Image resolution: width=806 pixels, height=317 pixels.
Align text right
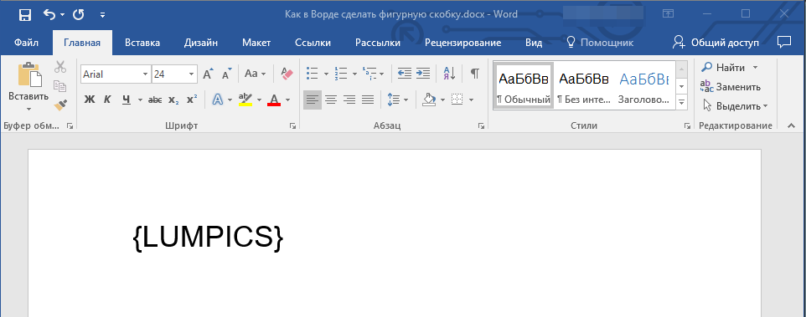tap(349, 100)
